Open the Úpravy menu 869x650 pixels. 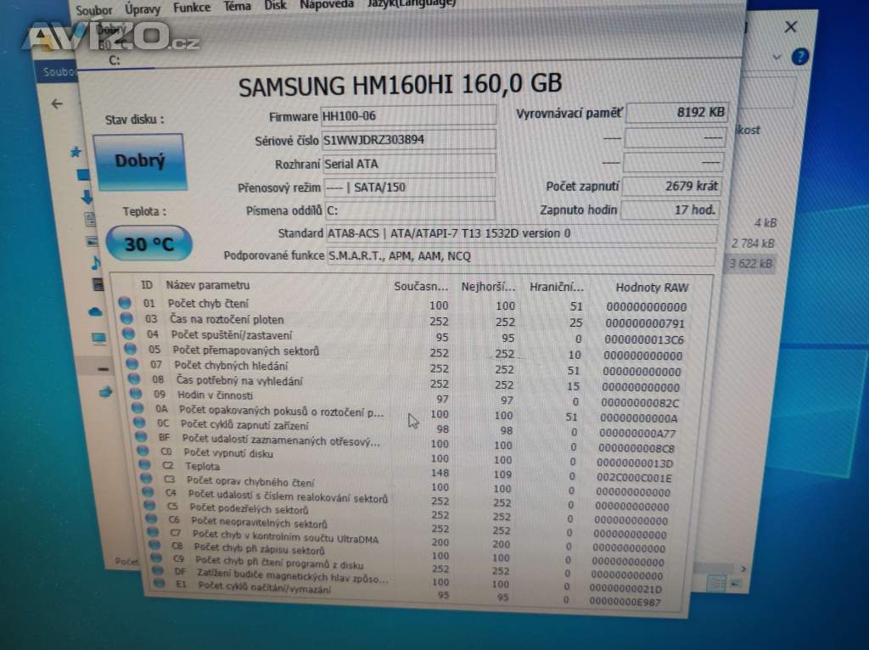point(143,8)
